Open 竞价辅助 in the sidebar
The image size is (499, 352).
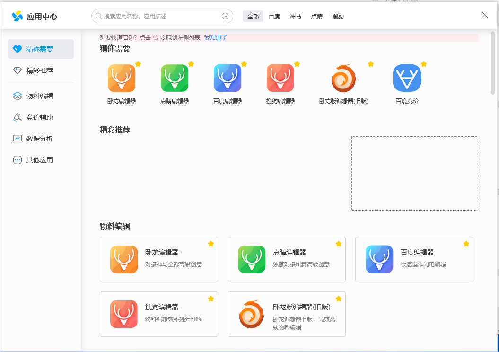[41, 117]
